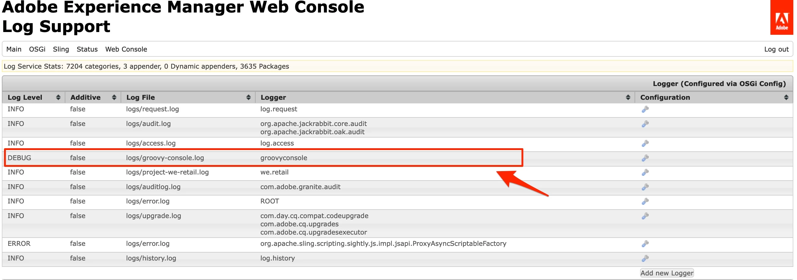Image resolution: width=797 pixels, height=280 pixels.
Task: Select the ERROR log level cell
Action: click(19, 243)
